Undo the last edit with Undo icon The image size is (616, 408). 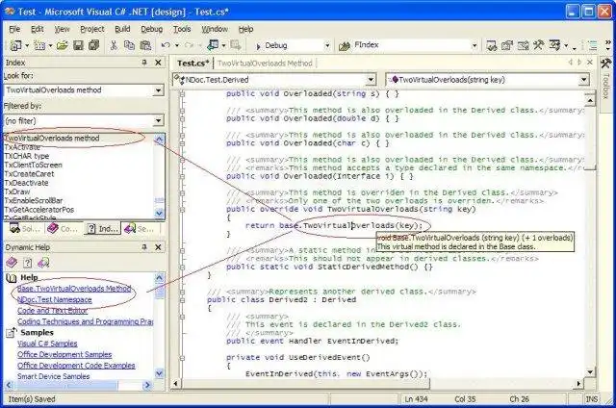(166, 45)
